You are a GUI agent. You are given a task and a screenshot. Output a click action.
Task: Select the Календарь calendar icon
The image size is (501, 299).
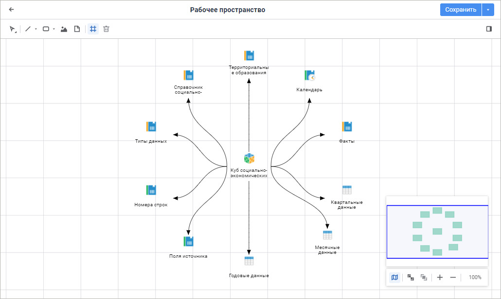coord(309,75)
